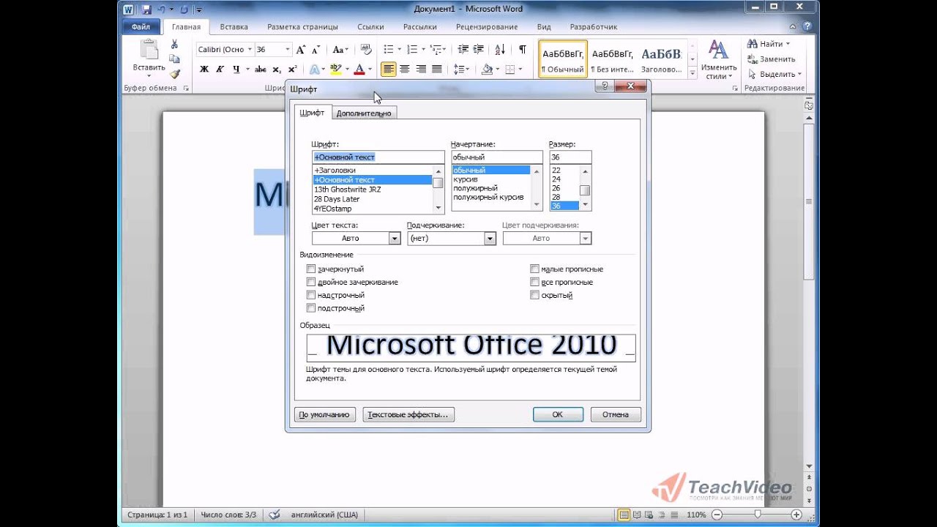The width and height of the screenshot is (937, 527).
Task: Click the numbered list icon
Action: (x=412, y=50)
